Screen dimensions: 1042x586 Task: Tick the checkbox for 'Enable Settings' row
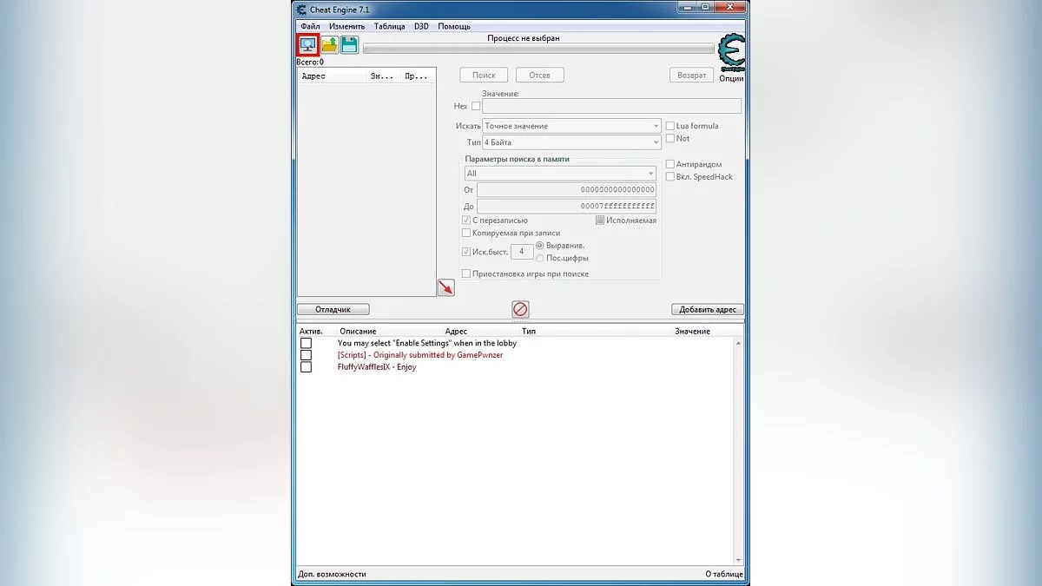(x=306, y=343)
